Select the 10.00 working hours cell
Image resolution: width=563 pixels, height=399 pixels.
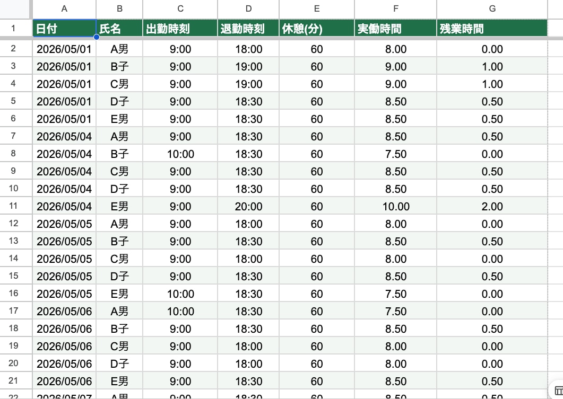(396, 207)
